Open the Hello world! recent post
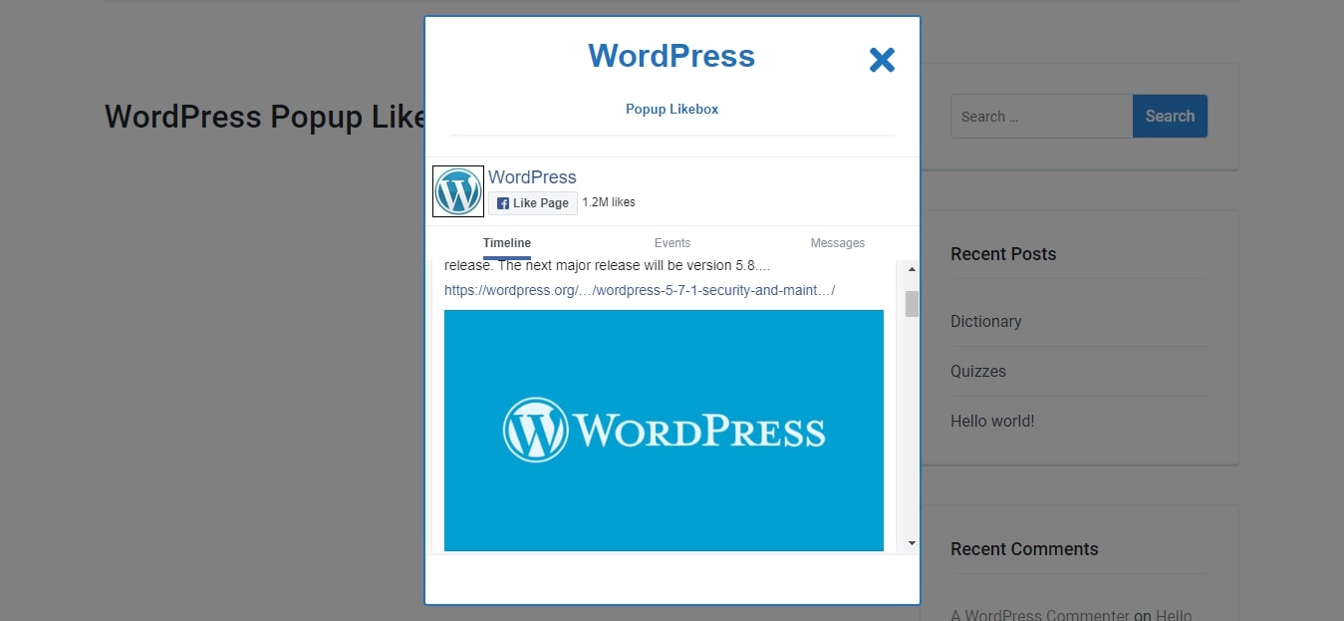Viewport: 1344px width, 621px height. [x=992, y=421]
